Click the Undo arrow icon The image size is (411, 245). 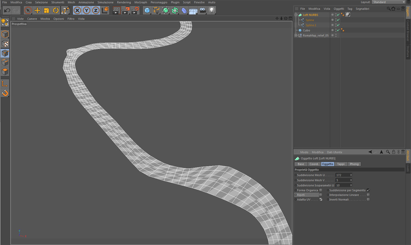[x=7, y=10]
